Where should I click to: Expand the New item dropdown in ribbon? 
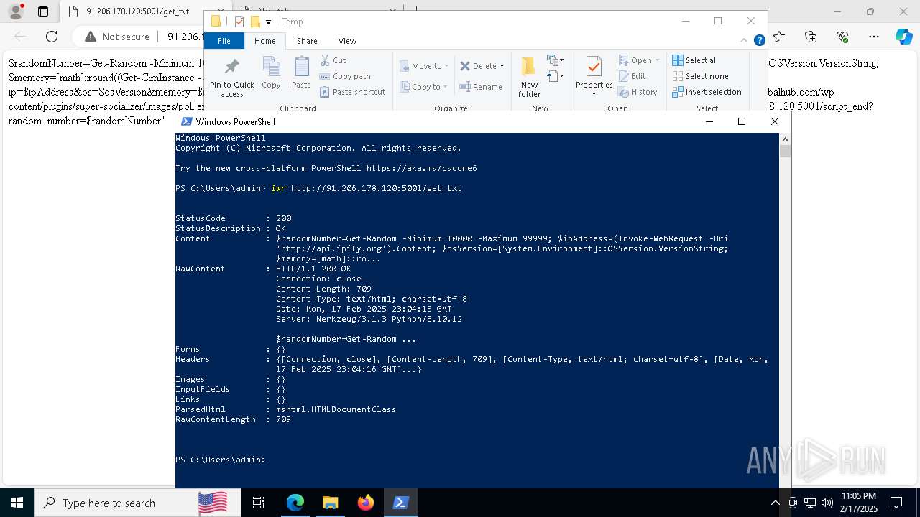click(x=555, y=60)
